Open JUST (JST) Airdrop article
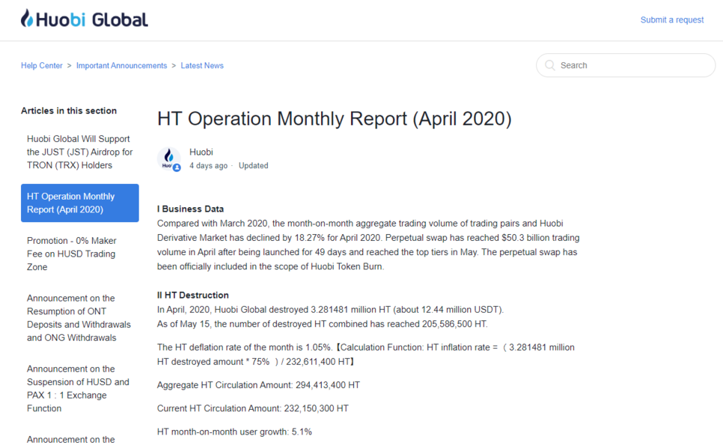 point(80,152)
